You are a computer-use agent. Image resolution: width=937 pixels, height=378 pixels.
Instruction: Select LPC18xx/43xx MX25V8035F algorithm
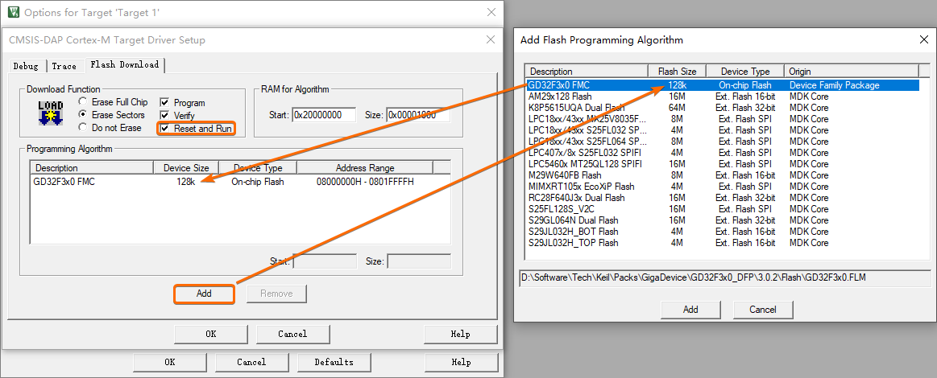(723, 119)
